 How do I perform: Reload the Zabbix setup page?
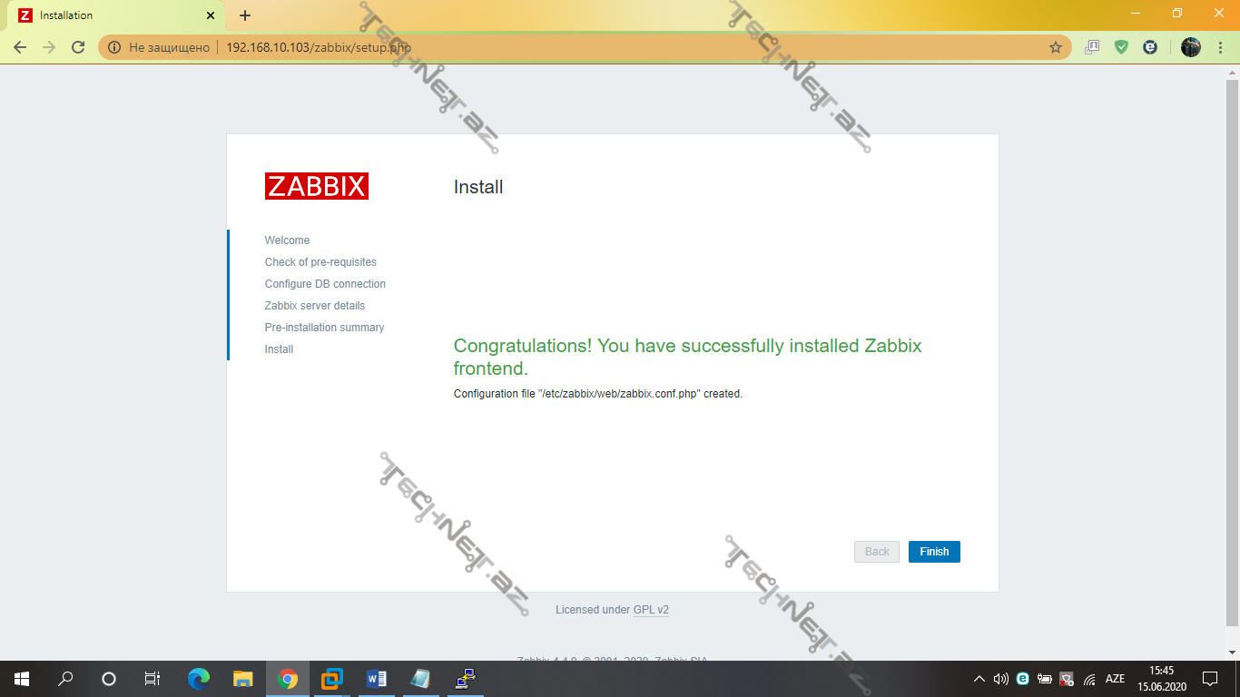(78, 47)
